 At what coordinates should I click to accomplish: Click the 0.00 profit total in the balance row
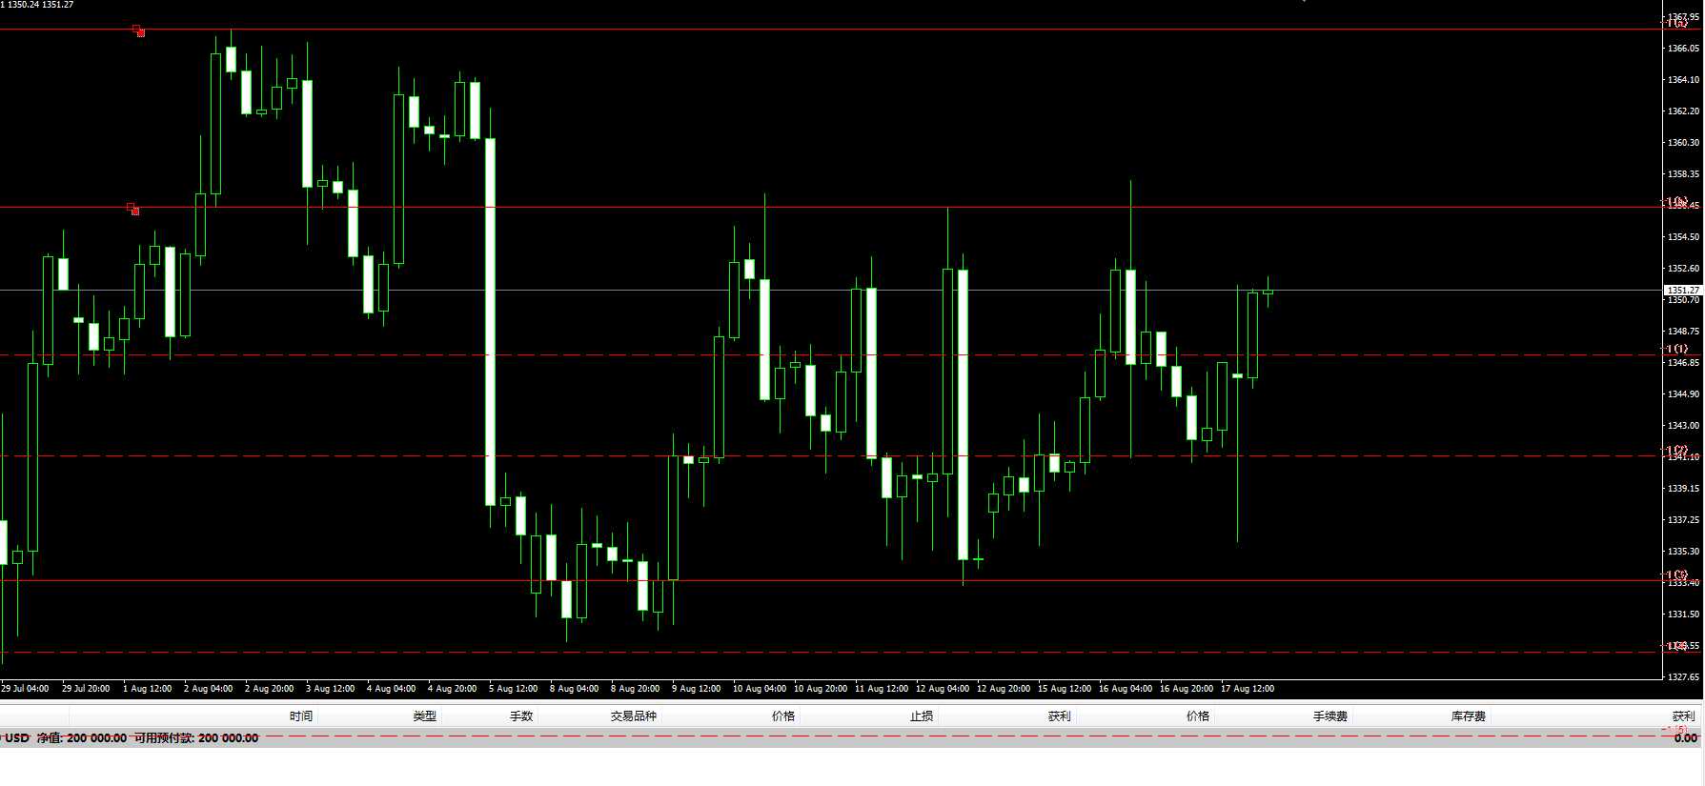point(1686,738)
